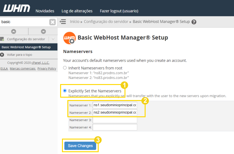This screenshot has height=154, width=234.
Task: Click Save Changes button
Action: point(80,146)
